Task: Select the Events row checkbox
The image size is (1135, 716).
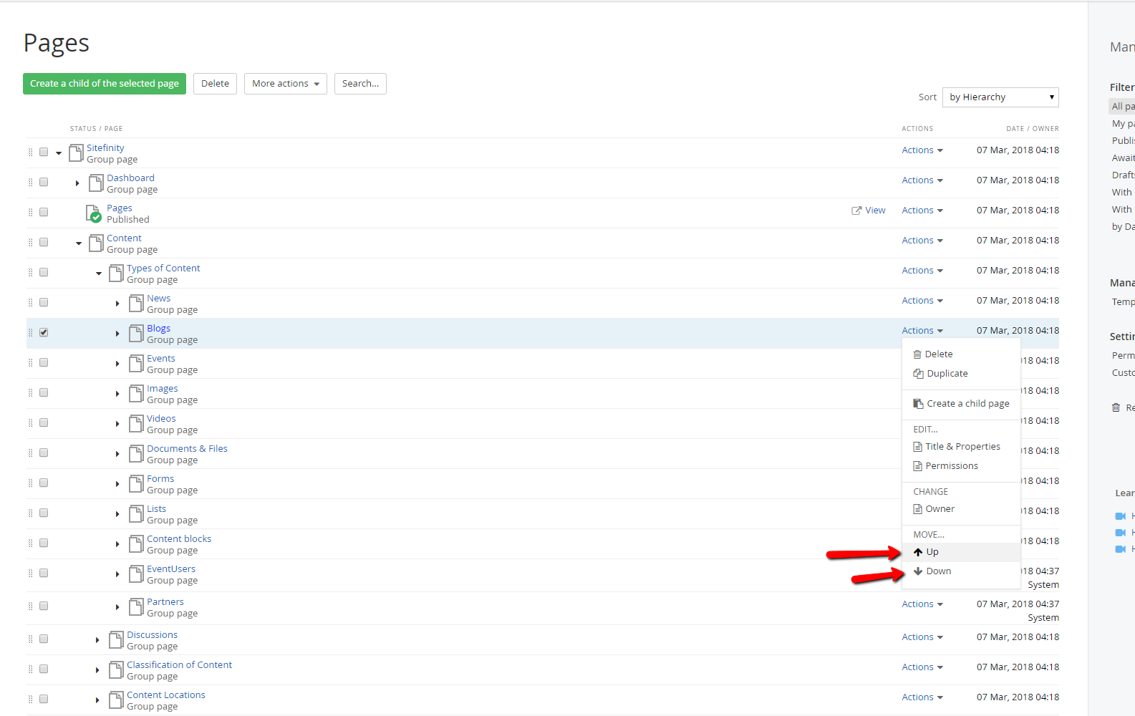Action: click(44, 362)
